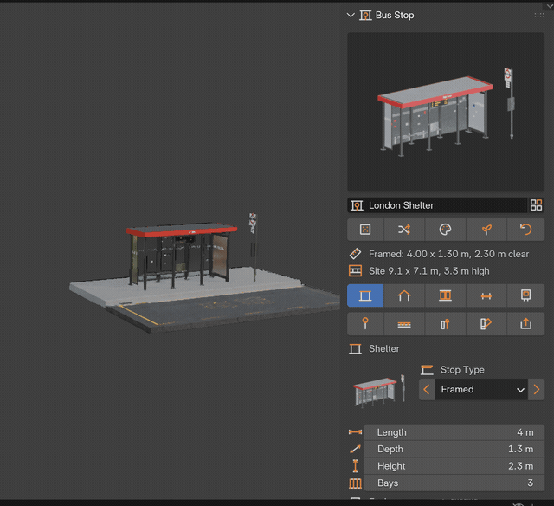
Task: Click the Shelter section heading text
Action: [384, 348]
